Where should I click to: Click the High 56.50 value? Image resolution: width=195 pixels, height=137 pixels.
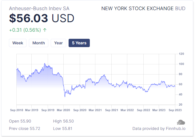coord(63,121)
